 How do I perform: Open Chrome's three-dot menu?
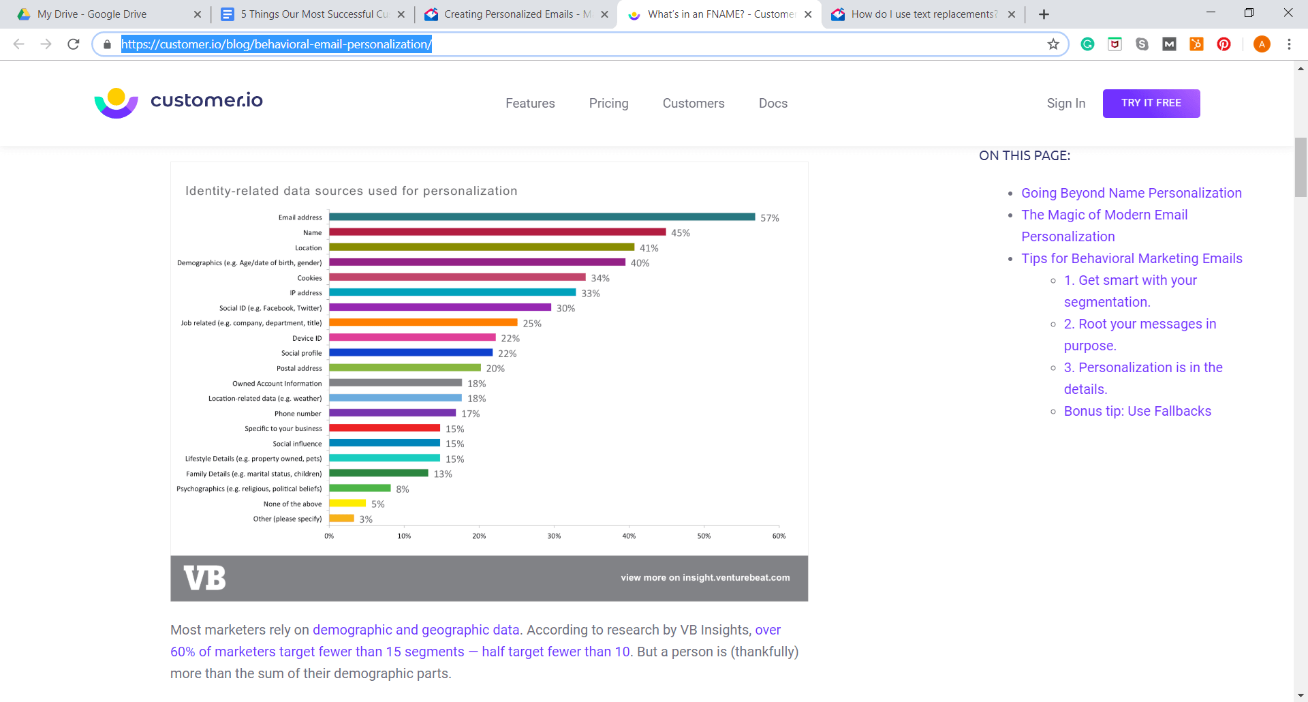pos(1289,44)
